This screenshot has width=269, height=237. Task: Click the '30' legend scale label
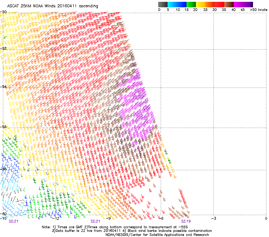pyautogui.click(x=214, y=9)
